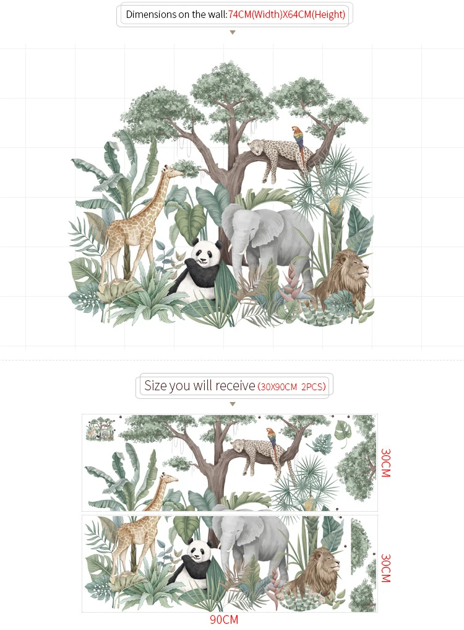This screenshot has width=464, height=630.
Task: Click the lower 30CM height label
Action: pyautogui.click(x=385, y=568)
